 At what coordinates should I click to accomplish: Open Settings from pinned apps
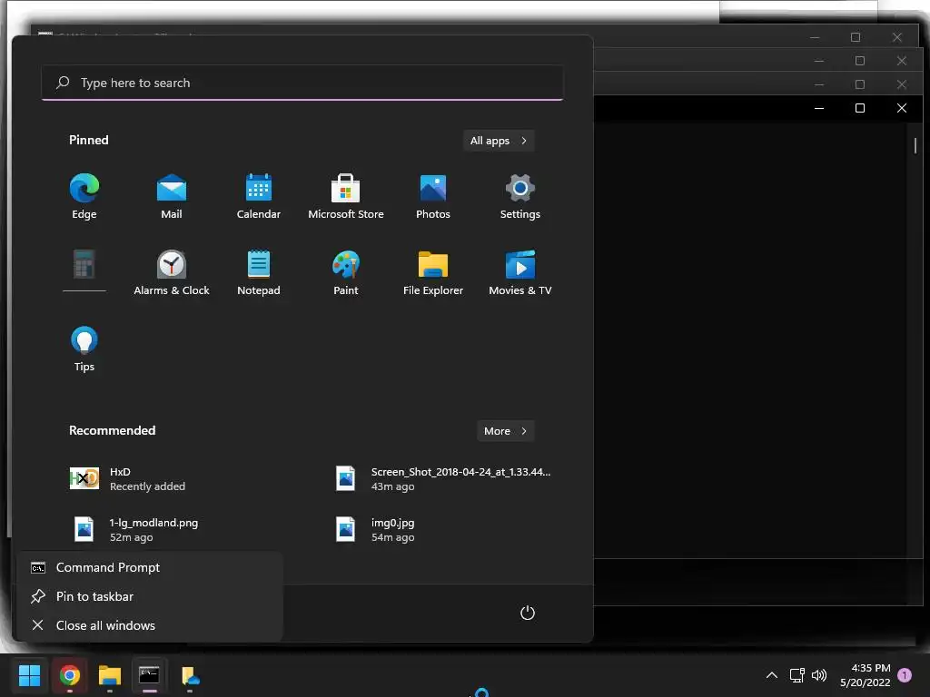coord(520,196)
